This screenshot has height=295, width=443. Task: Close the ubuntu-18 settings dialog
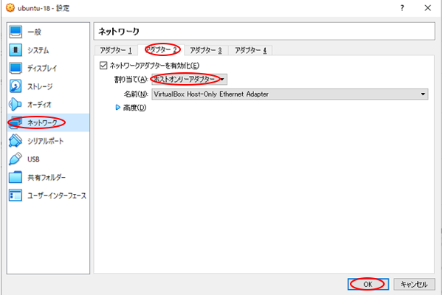(x=427, y=8)
